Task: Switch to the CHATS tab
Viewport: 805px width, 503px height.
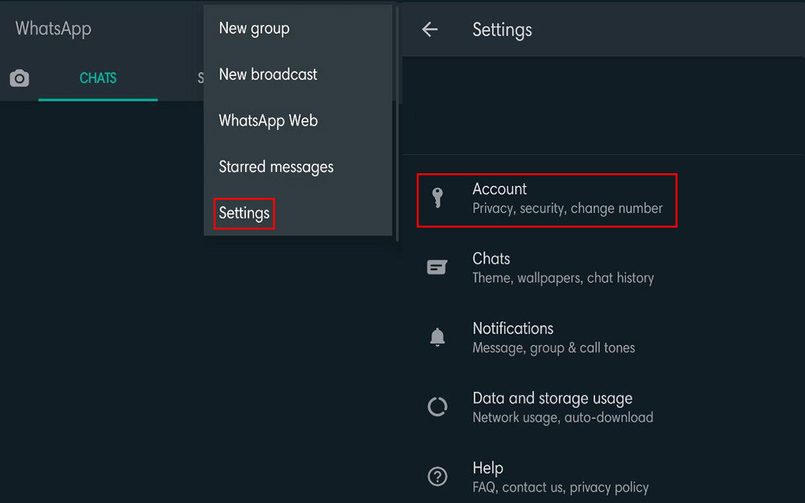Action: click(98, 78)
